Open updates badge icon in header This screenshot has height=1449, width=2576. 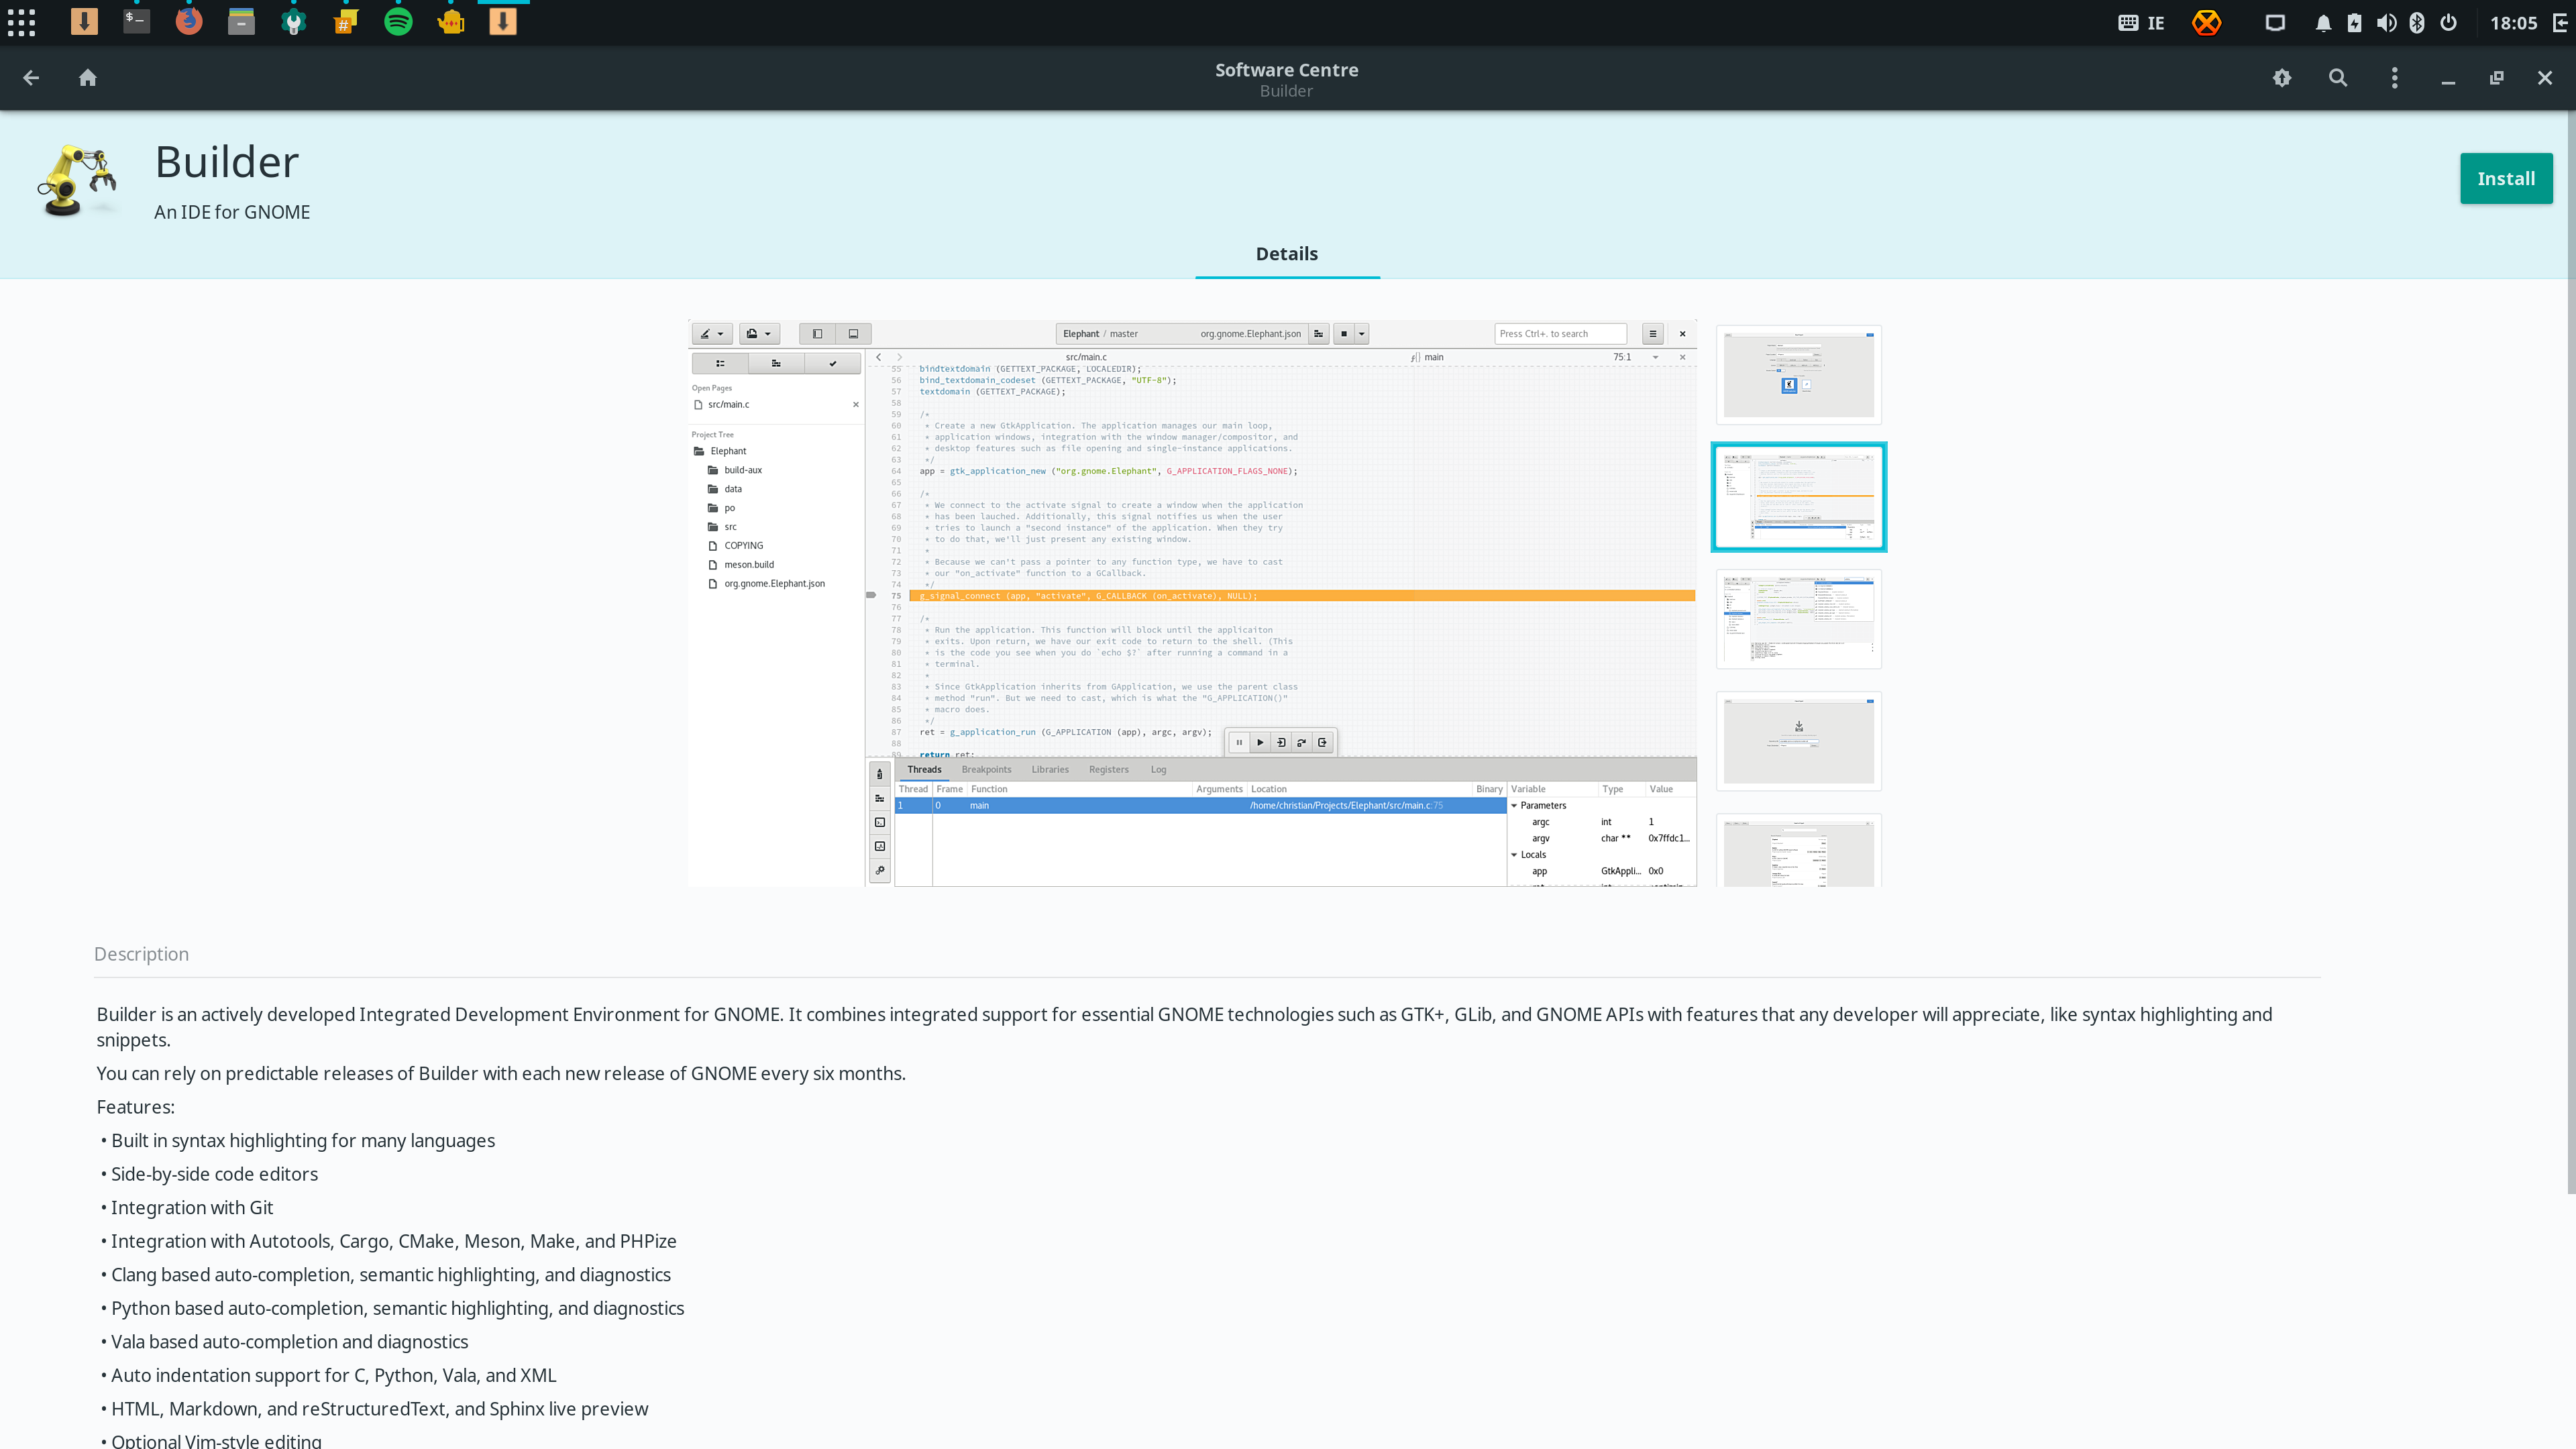click(2282, 78)
